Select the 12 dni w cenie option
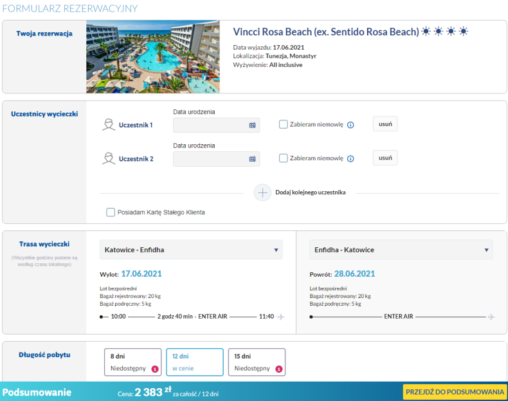The width and height of the screenshot is (508, 401). pyautogui.click(x=195, y=362)
